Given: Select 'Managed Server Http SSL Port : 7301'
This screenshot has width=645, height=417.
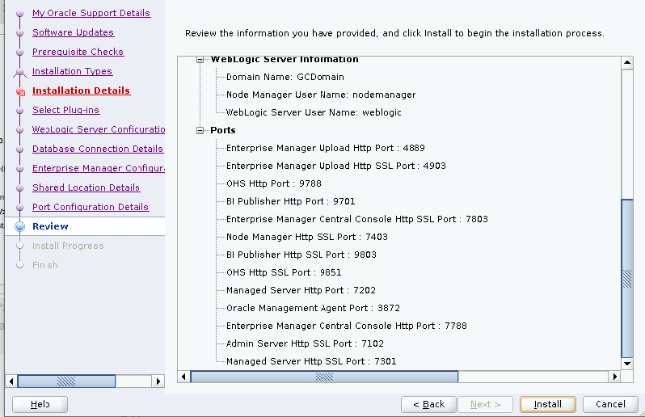Looking at the screenshot, I should coord(311,361).
